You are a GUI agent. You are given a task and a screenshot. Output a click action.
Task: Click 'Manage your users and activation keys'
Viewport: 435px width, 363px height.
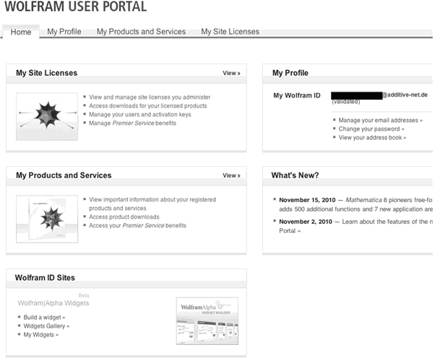[x=140, y=115]
